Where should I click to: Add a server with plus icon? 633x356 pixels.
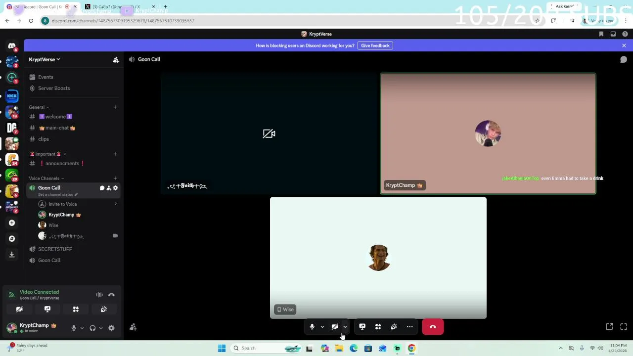pos(12,223)
